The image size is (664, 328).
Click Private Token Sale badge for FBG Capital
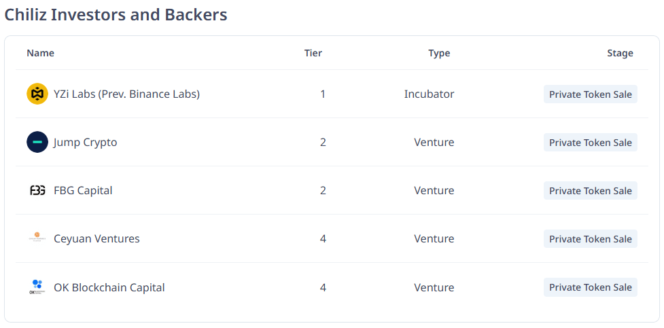[590, 191]
